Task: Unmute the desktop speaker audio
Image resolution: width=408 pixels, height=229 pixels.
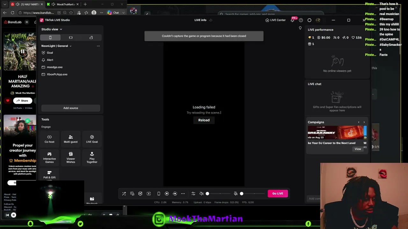Action: pyautogui.click(x=201, y=193)
